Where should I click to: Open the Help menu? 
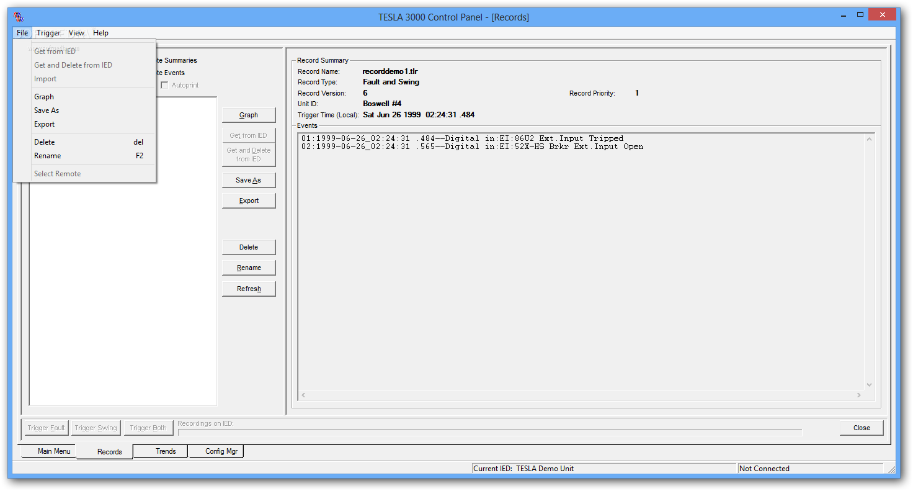(100, 33)
